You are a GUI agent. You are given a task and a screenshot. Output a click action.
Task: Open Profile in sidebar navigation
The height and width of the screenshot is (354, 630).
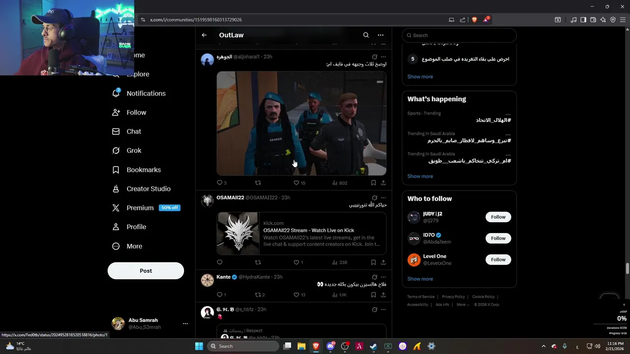(129, 227)
